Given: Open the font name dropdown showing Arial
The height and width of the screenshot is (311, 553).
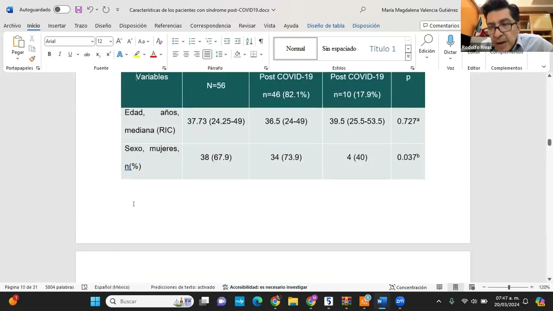Looking at the screenshot, I should (x=92, y=41).
